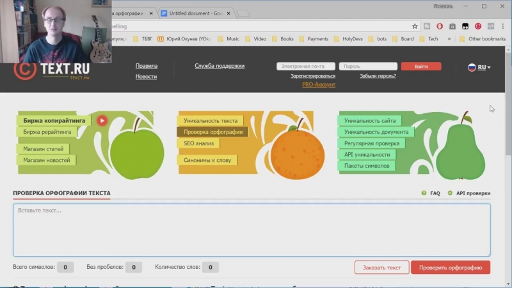Viewport: 512px width, 288px height.
Task: Play the Биржа копирайтинга video button
Action: [x=102, y=120]
